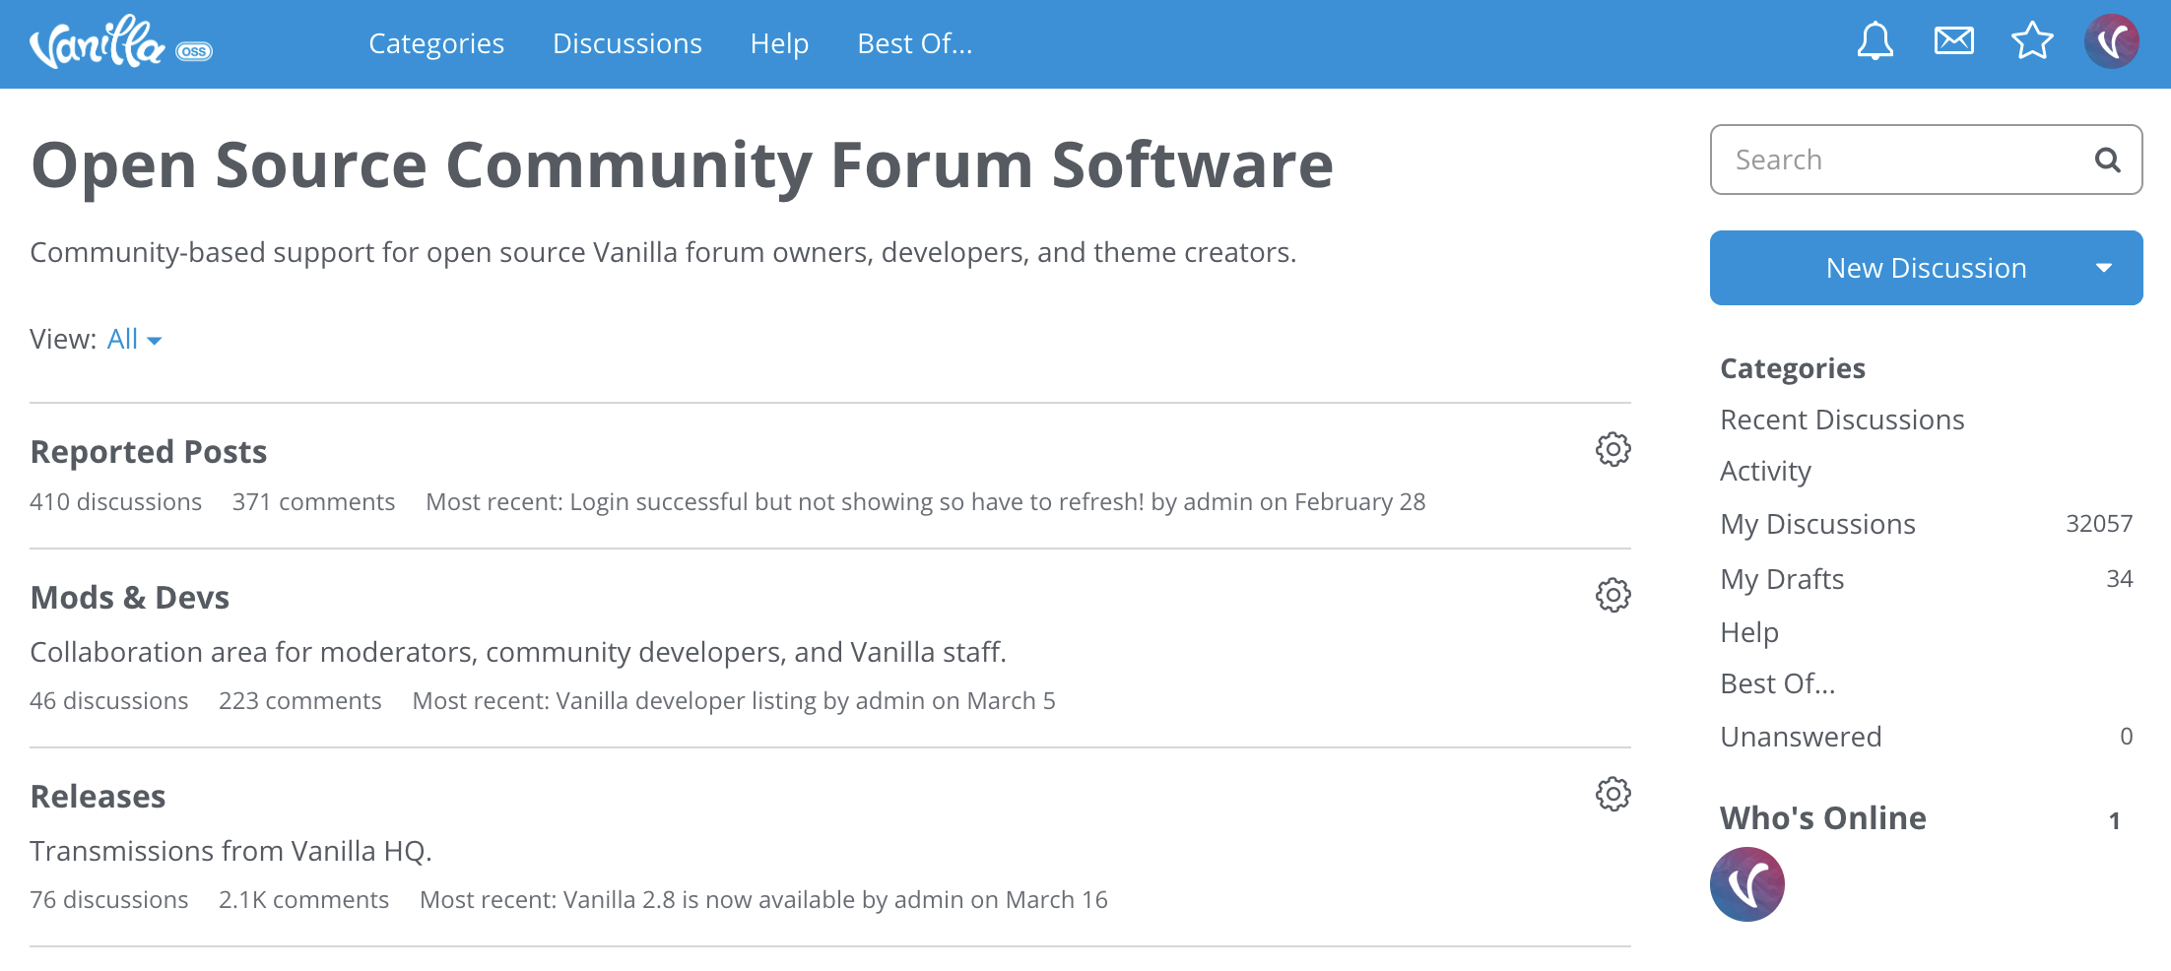The image size is (2171, 971).
Task: Open Discussions in top navigation
Action: pyautogui.click(x=627, y=43)
